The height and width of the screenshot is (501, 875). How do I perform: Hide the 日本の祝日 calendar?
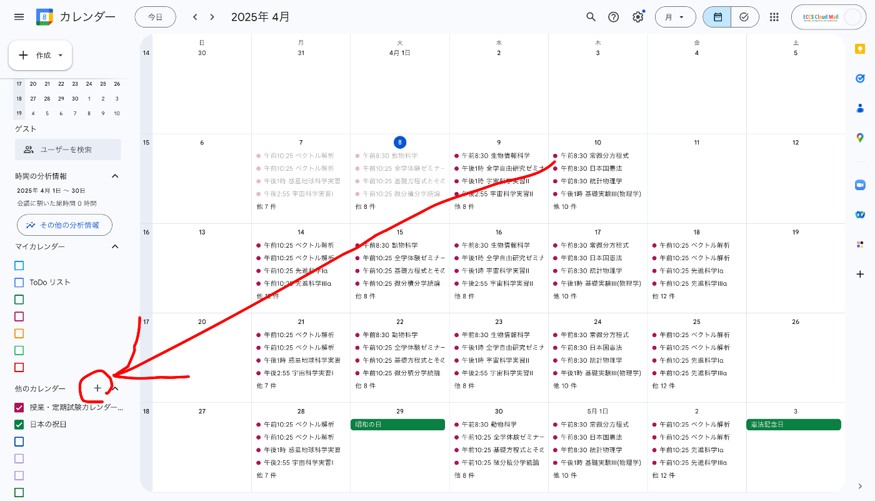coord(17,423)
